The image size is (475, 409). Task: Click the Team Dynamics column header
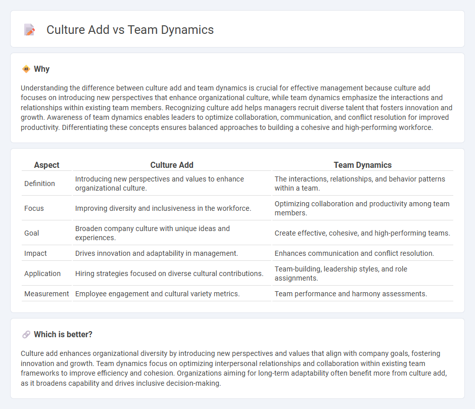(363, 165)
